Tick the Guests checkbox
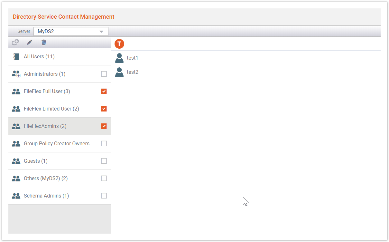The width and height of the screenshot is (389, 242). (104, 161)
